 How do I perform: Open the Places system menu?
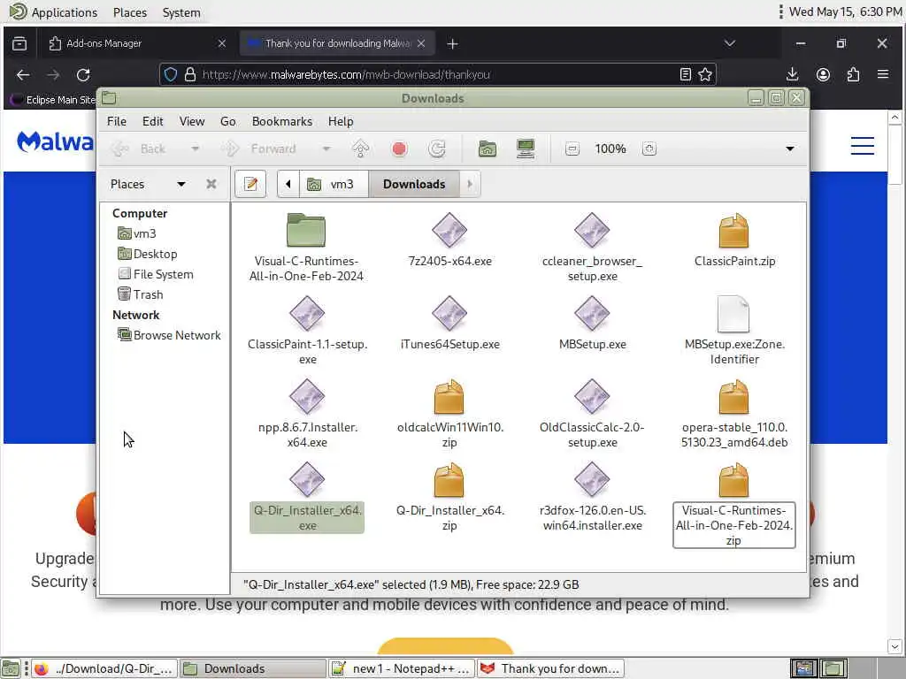pyautogui.click(x=130, y=12)
